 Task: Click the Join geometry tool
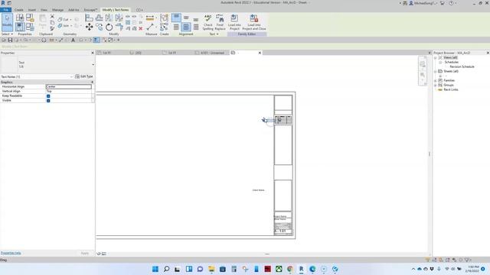click(63, 26)
